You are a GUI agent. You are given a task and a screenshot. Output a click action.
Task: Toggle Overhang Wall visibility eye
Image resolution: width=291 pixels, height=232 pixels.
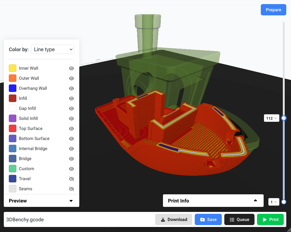pyautogui.click(x=71, y=88)
